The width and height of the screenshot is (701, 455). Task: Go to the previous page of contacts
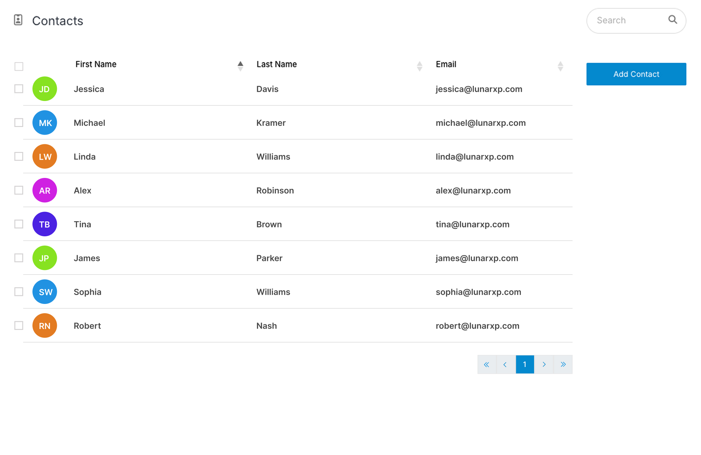tap(506, 364)
